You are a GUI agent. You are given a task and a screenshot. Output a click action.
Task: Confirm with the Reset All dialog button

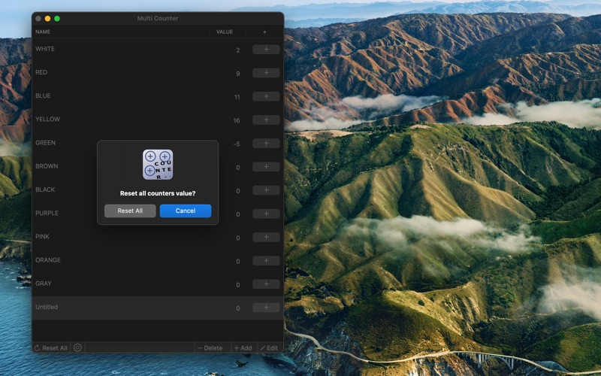click(x=130, y=211)
